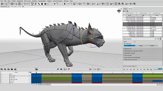The height and width of the screenshot is (91, 163).
Task: Click the viewport orientation gizmo
Action: 119,11
